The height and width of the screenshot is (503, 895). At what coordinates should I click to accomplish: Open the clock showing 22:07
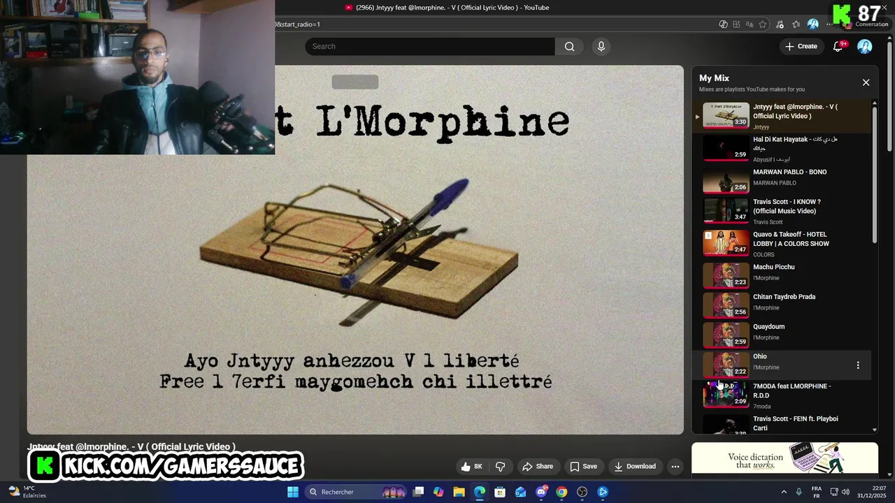[x=872, y=492]
